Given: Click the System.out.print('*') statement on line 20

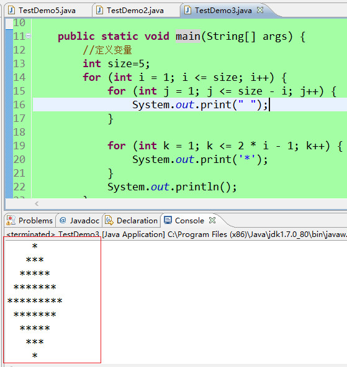Looking at the screenshot, I should pyautogui.click(x=200, y=159).
